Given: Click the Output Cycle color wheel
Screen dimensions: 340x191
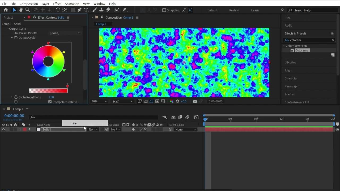Looking at the screenshot, I should click(x=48, y=62).
